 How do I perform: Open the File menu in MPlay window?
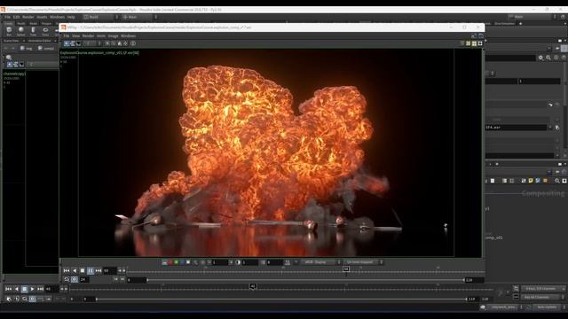click(67, 36)
